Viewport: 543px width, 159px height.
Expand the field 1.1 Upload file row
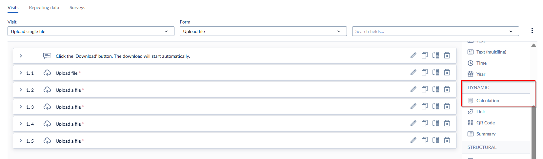coord(21,73)
